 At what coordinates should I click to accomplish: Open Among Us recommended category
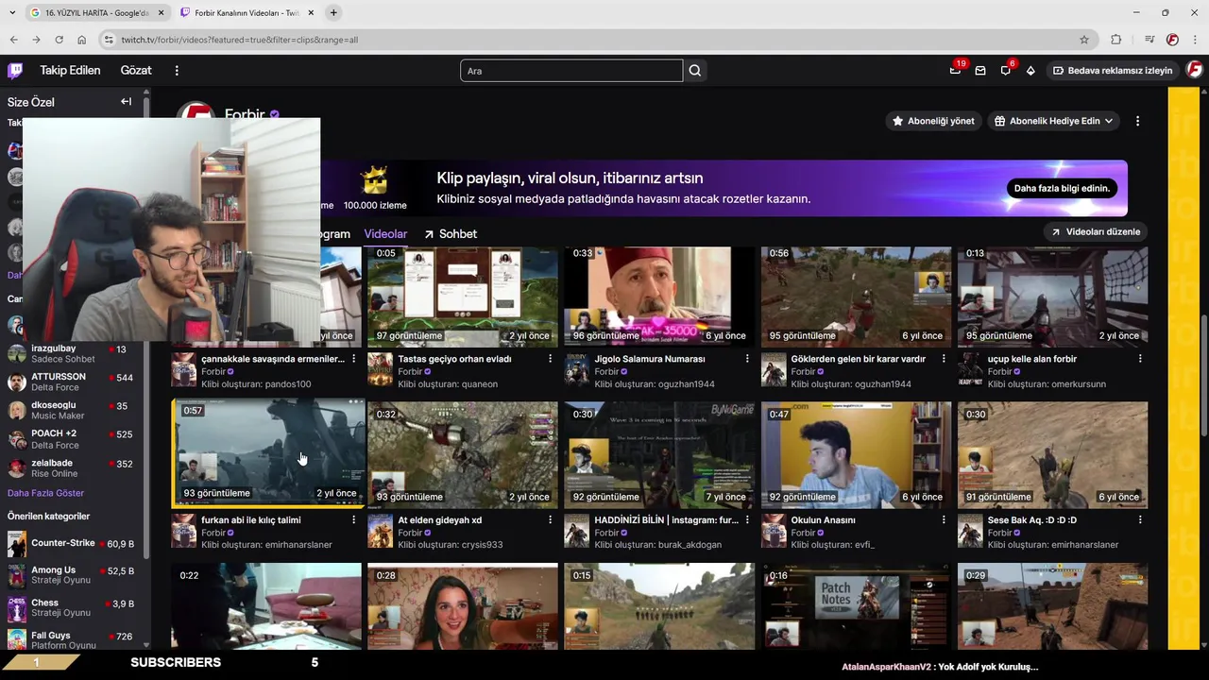point(74,575)
